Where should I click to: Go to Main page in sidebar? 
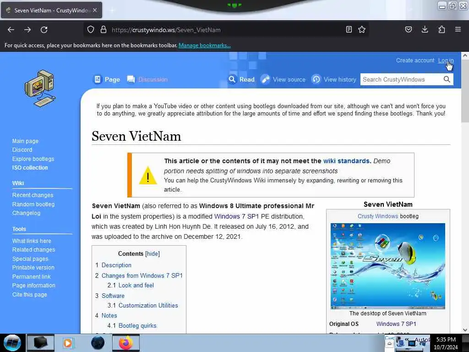click(x=26, y=141)
